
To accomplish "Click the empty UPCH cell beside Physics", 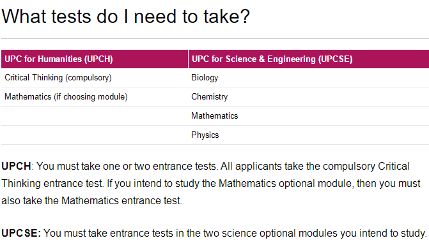I will pyautogui.click(x=95, y=135).
